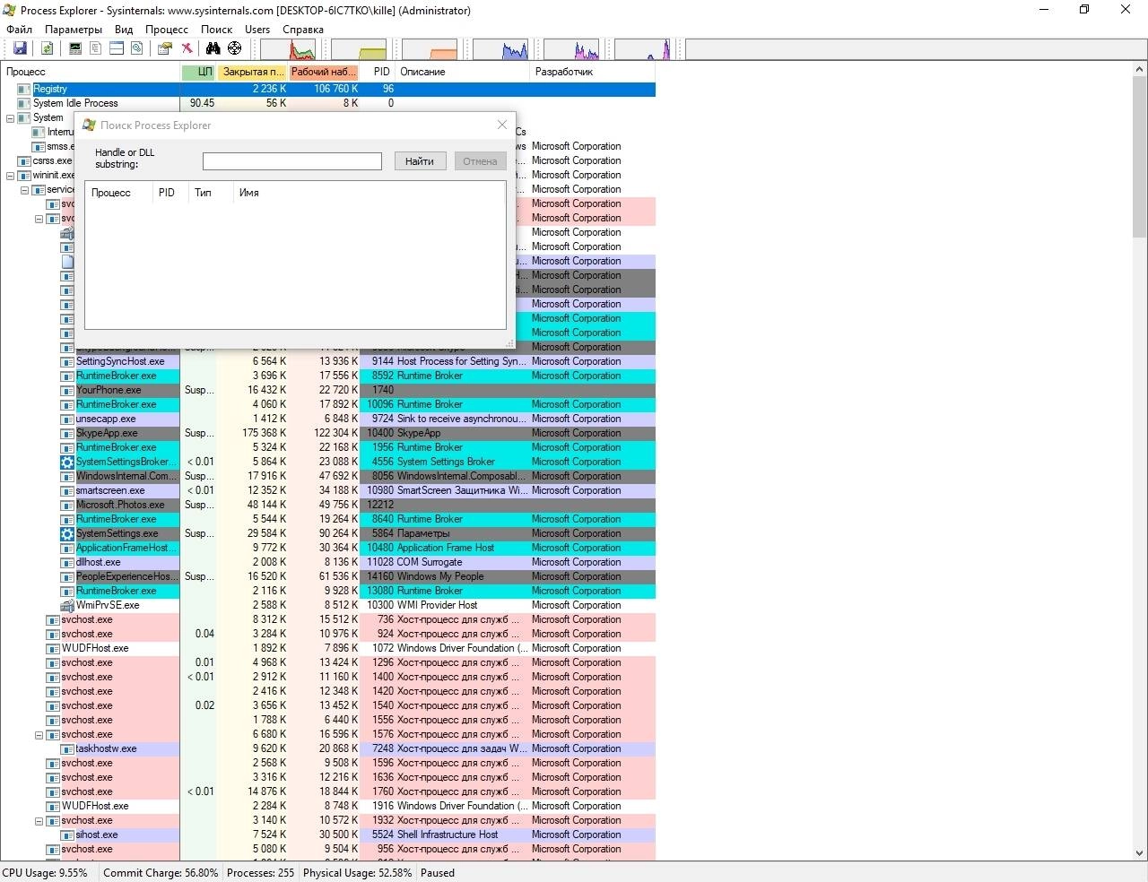1148x882 pixels.
Task: Open the yellow commit history mini graph
Action: 360,49
